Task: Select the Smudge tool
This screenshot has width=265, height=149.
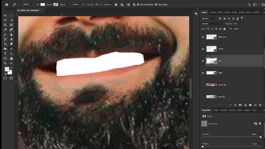Action: 11,44
